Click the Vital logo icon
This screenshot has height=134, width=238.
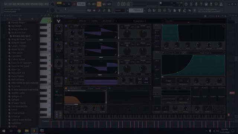pos(58,21)
